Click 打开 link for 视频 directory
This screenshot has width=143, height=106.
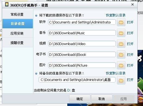pyautogui.click(x=130, y=44)
